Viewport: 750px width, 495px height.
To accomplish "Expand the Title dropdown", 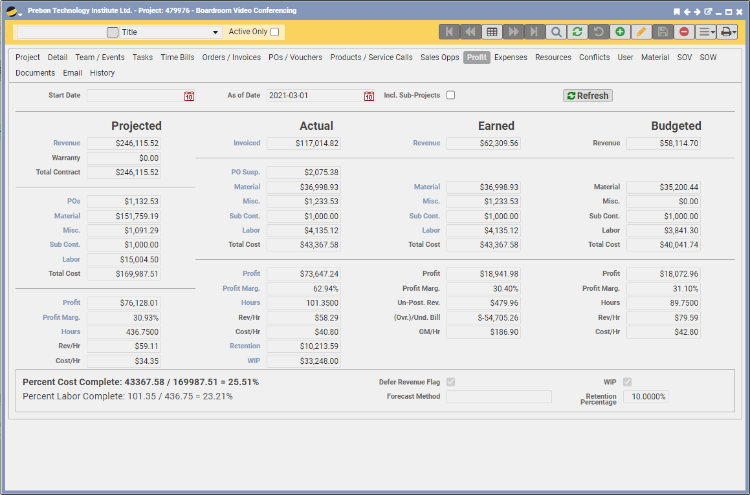I will coord(215,32).
